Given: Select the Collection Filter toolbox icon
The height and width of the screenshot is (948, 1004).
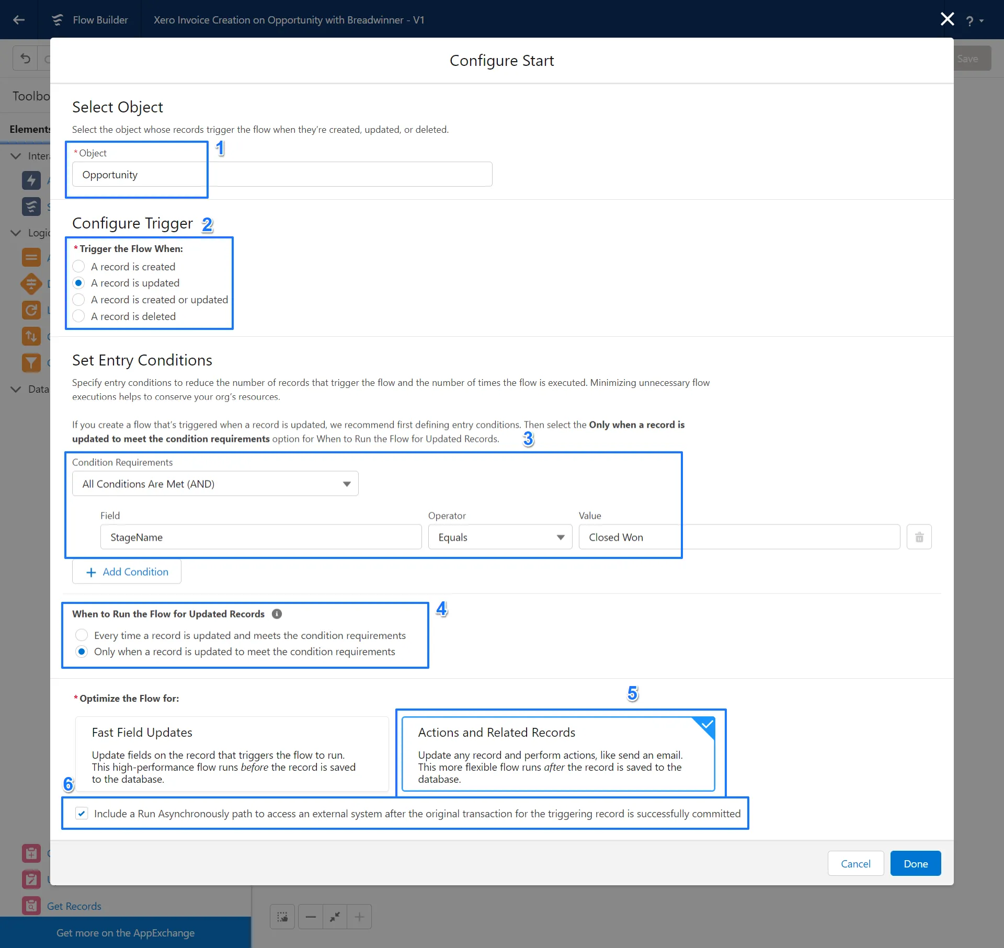Looking at the screenshot, I should click(x=31, y=362).
